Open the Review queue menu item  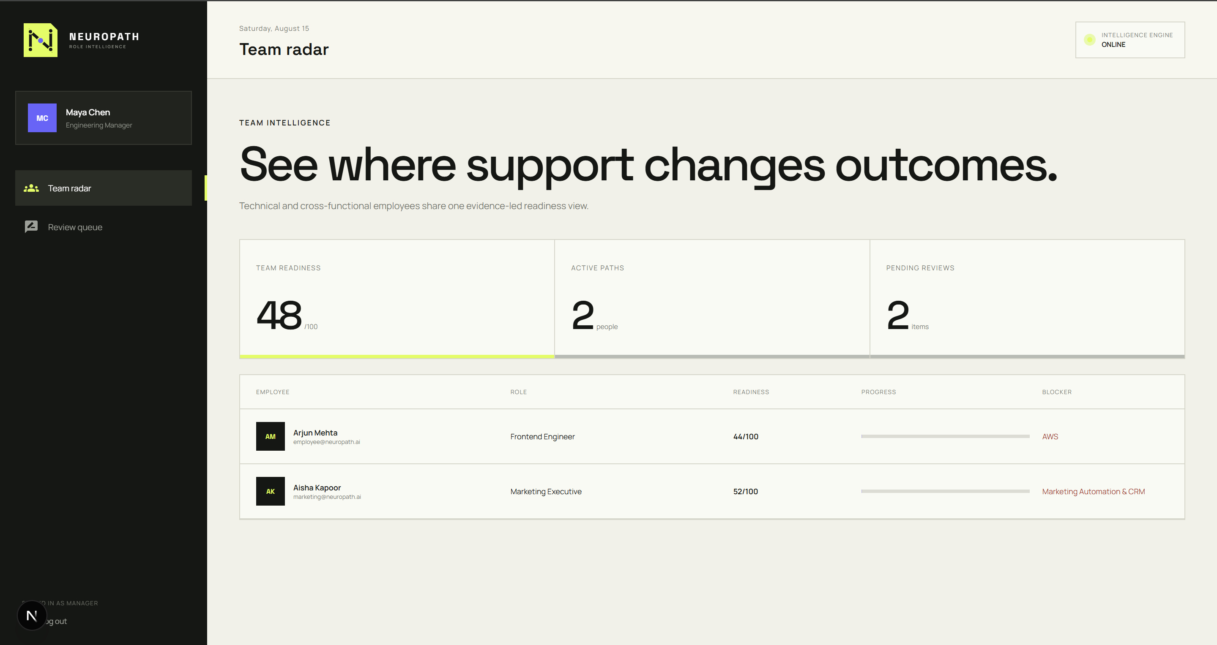pos(104,227)
